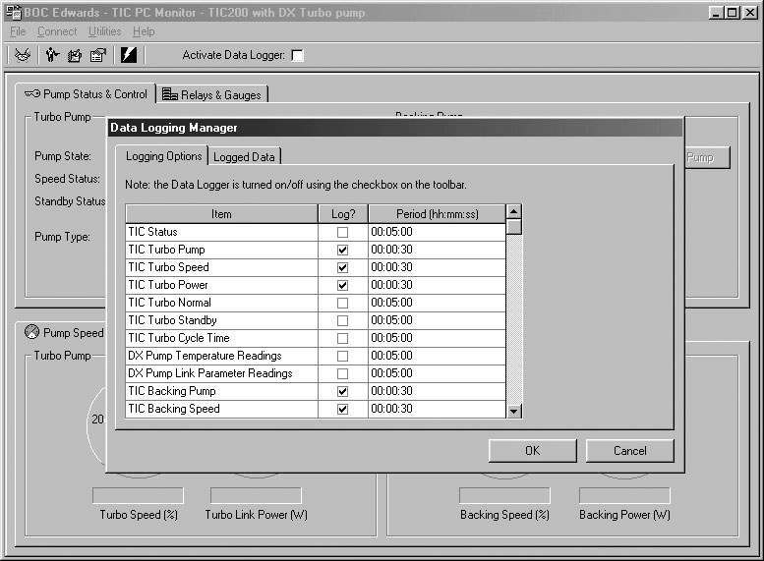Select the TIC Status item row
Viewport: 764px width, 561px height.
coord(221,232)
